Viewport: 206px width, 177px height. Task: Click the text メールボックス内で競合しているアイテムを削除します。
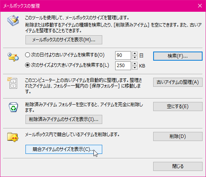(72, 135)
